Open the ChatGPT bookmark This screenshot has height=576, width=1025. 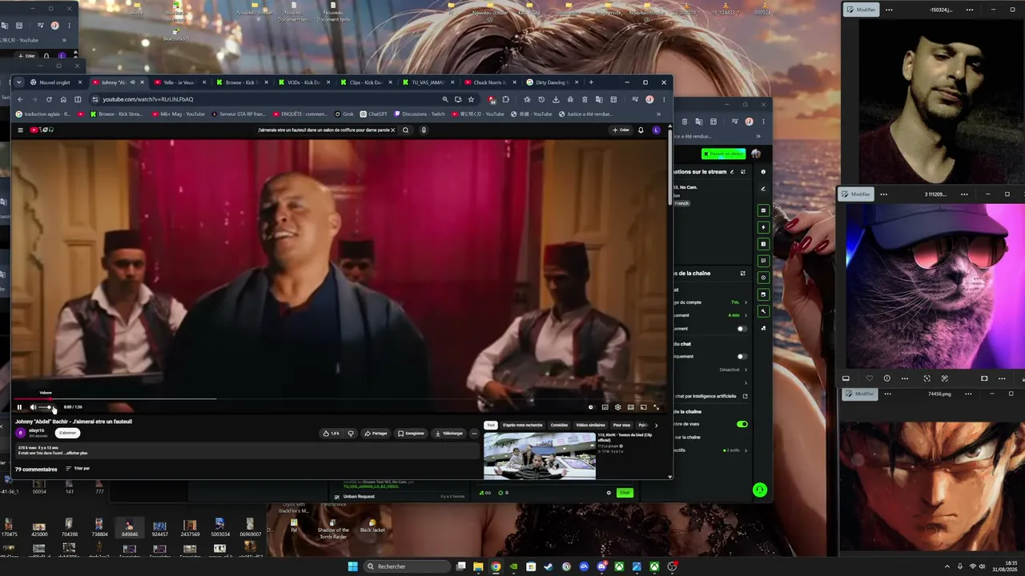(x=372, y=114)
